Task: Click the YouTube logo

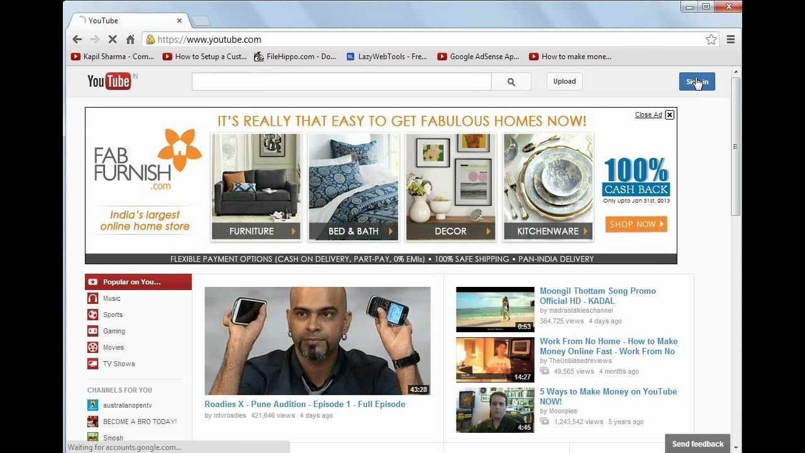Action: point(109,81)
